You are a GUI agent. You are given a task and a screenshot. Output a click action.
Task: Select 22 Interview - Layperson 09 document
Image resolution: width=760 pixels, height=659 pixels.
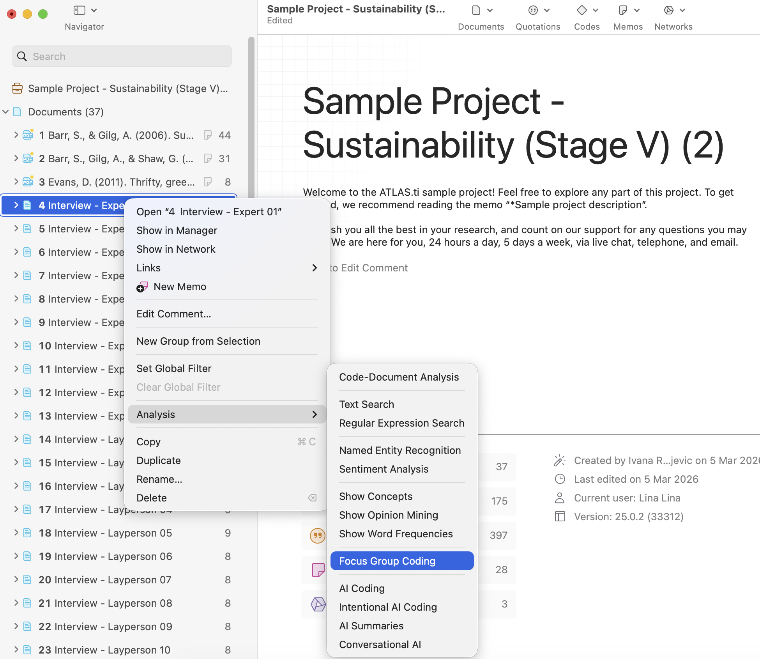[105, 627]
